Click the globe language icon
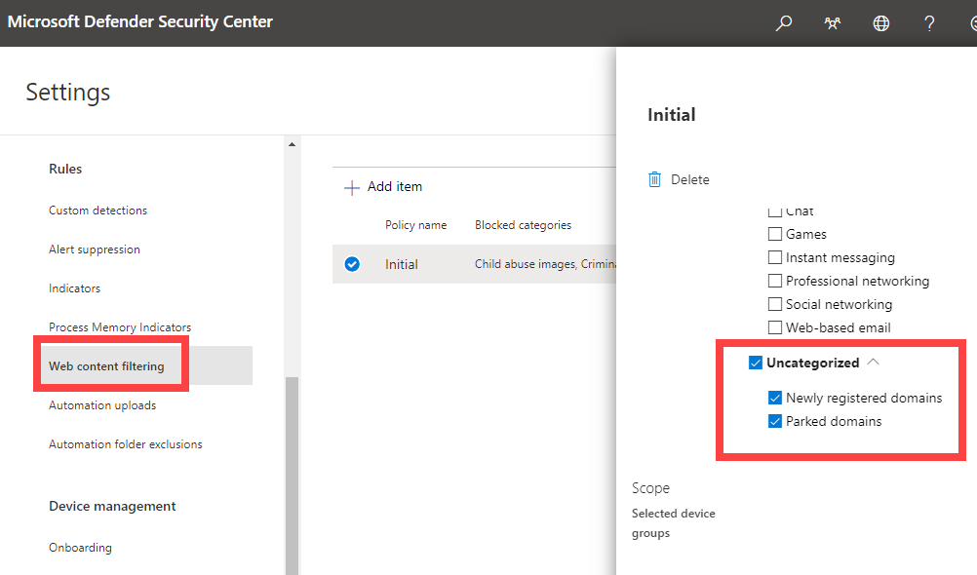The image size is (977, 575). coord(881,23)
